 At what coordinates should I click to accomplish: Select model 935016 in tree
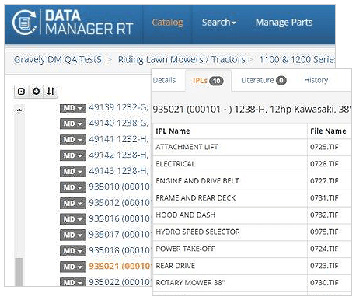pyautogui.click(x=120, y=218)
